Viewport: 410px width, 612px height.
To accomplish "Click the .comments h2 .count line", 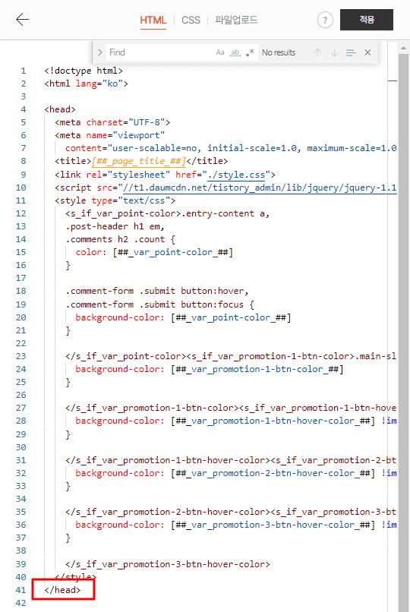I will tap(120, 239).
